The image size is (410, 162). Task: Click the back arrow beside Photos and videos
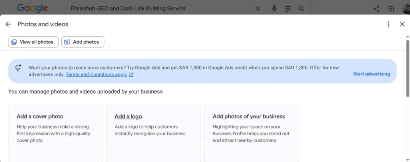[x=8, y=24]
